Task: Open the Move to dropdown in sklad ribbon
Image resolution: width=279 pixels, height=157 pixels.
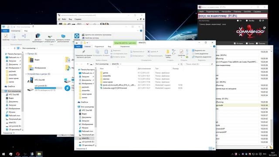Action: (137, 51)
